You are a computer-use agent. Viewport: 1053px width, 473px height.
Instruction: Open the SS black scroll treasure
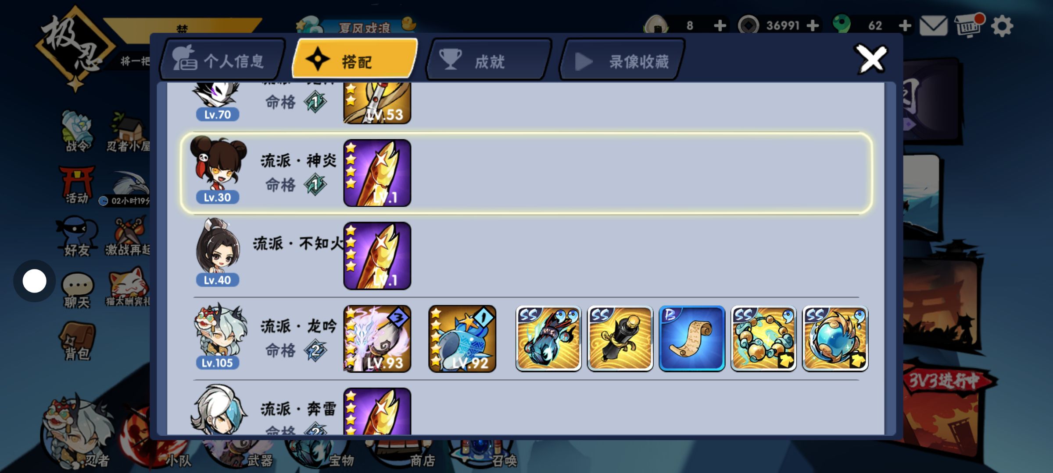coord(620,339)
